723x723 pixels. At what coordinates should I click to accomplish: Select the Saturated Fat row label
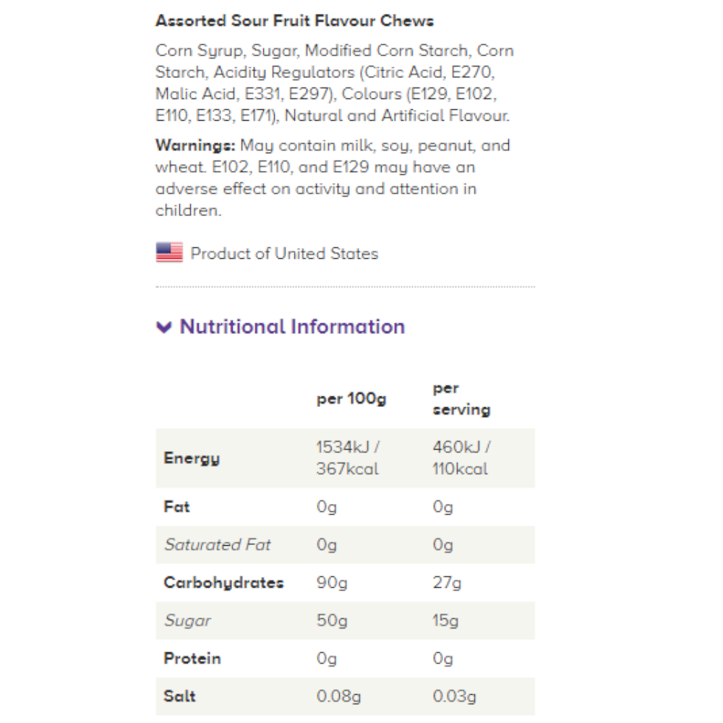click(217, 544)
